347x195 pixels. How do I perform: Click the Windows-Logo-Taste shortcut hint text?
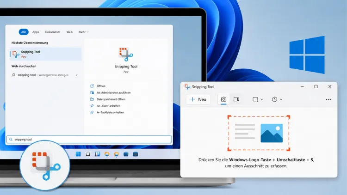coord(250,159)
